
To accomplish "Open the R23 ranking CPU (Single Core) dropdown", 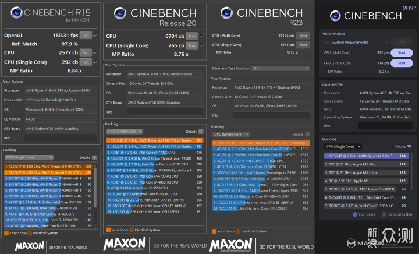I will (231, 134).
